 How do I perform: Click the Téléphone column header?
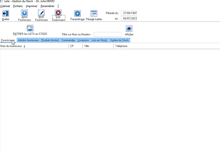pos(167,46)
